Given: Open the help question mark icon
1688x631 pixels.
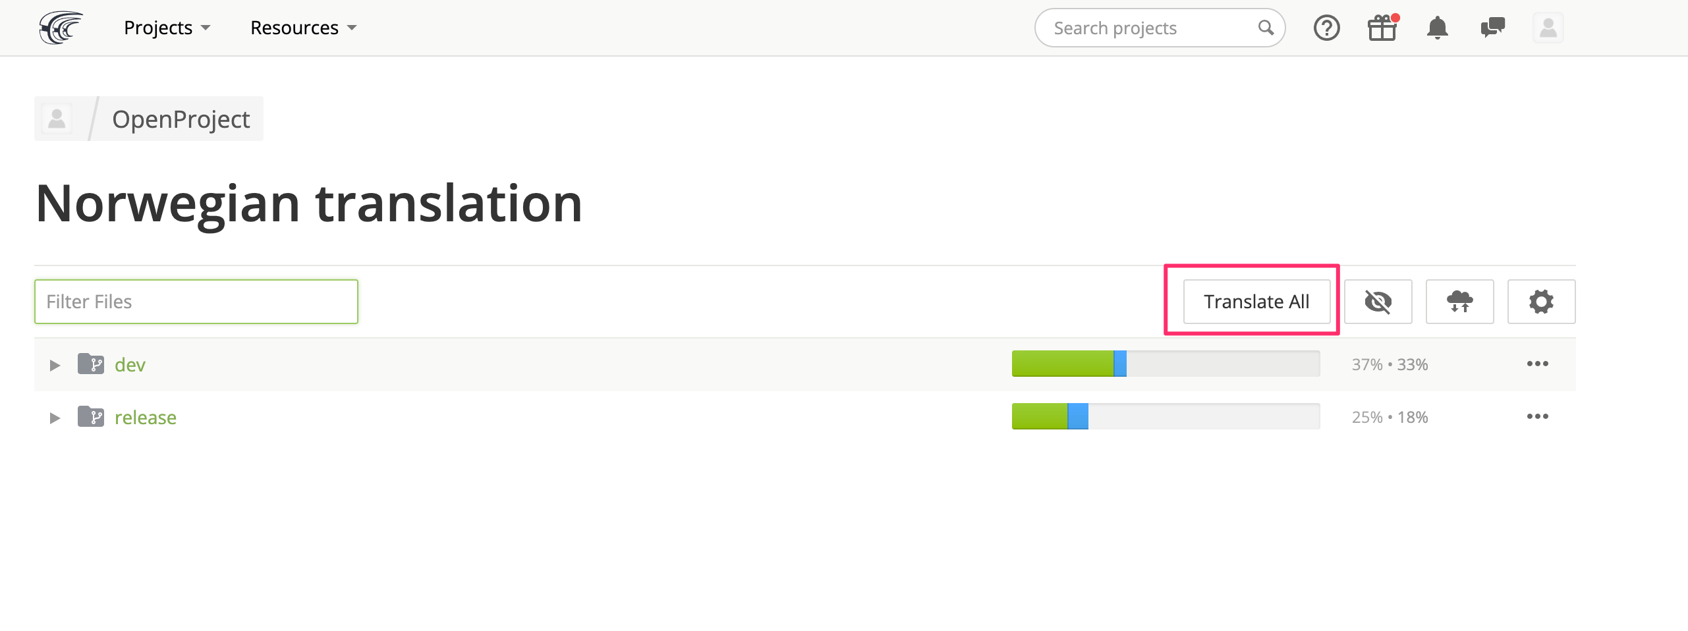Looking at the screenshot, I should (x=1327, y=28).
